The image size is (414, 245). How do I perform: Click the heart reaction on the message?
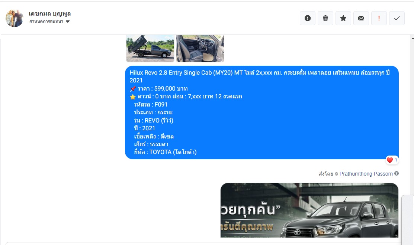click(392, 160)
